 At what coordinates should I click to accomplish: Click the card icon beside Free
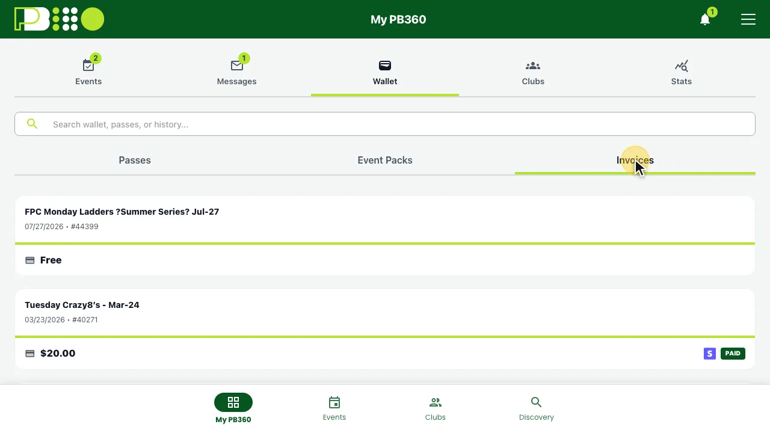30,260
